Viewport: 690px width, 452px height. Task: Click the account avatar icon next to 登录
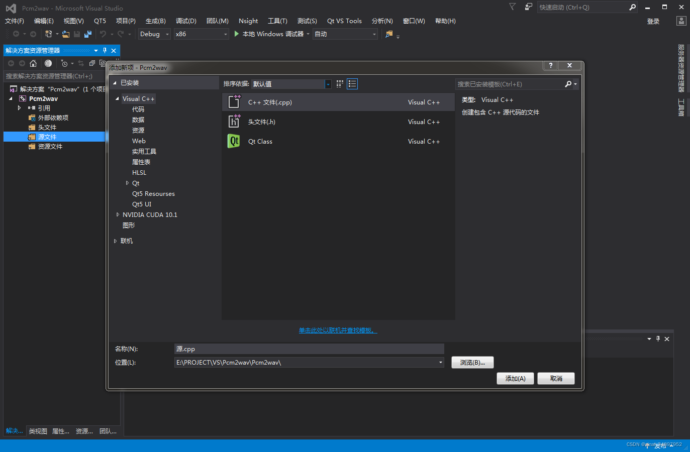click(681, 21)
